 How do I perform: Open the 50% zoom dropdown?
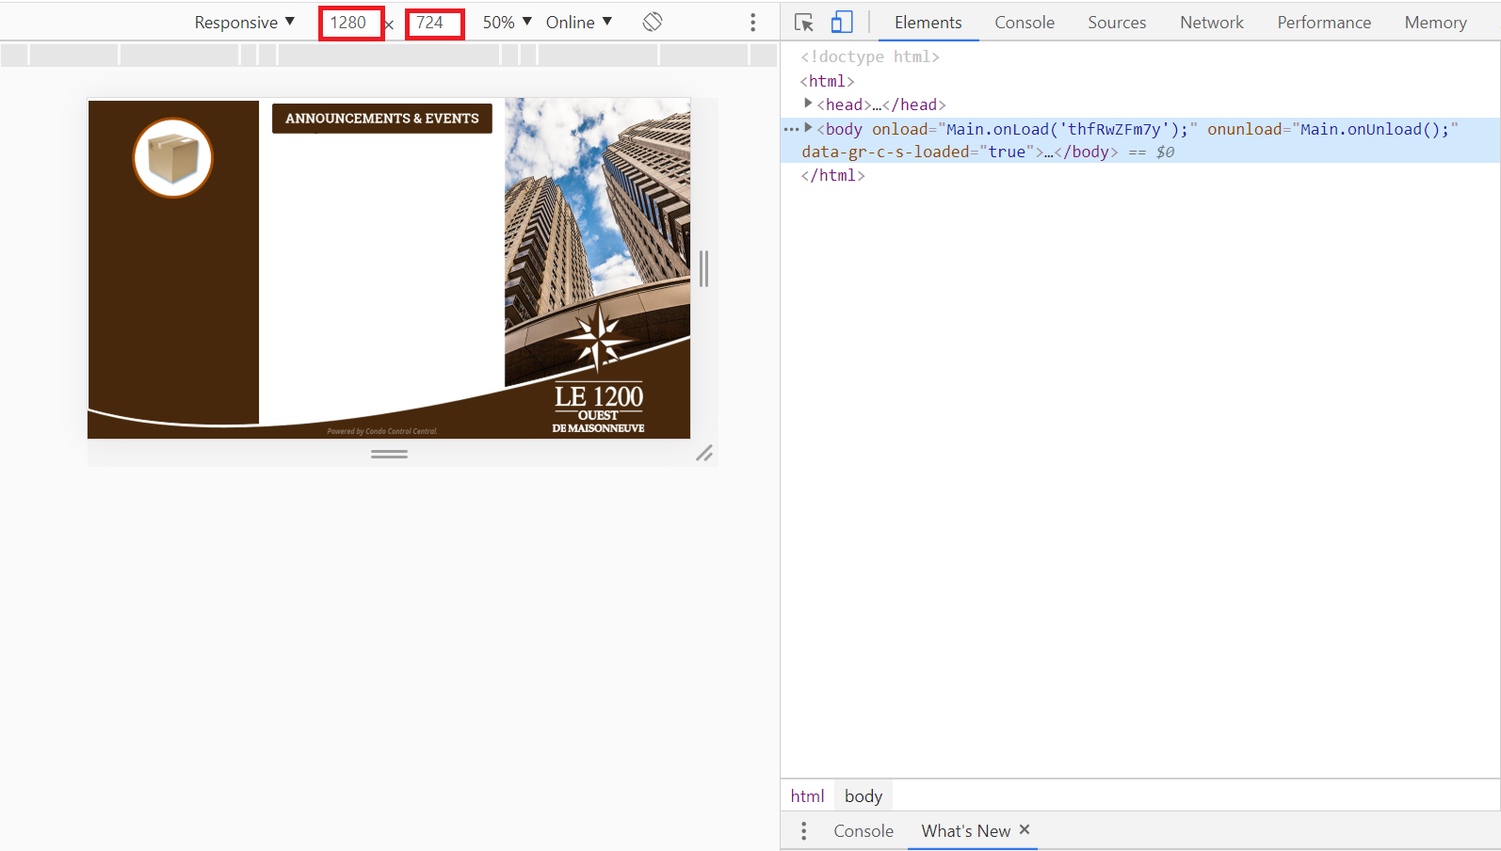(x=507, y=23)
